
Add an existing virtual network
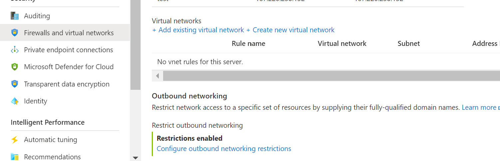tap(198, 30)
